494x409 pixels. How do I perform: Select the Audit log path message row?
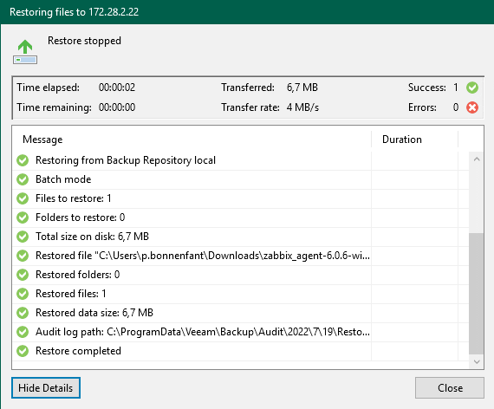pyautogui.click(x=241, y=332)
